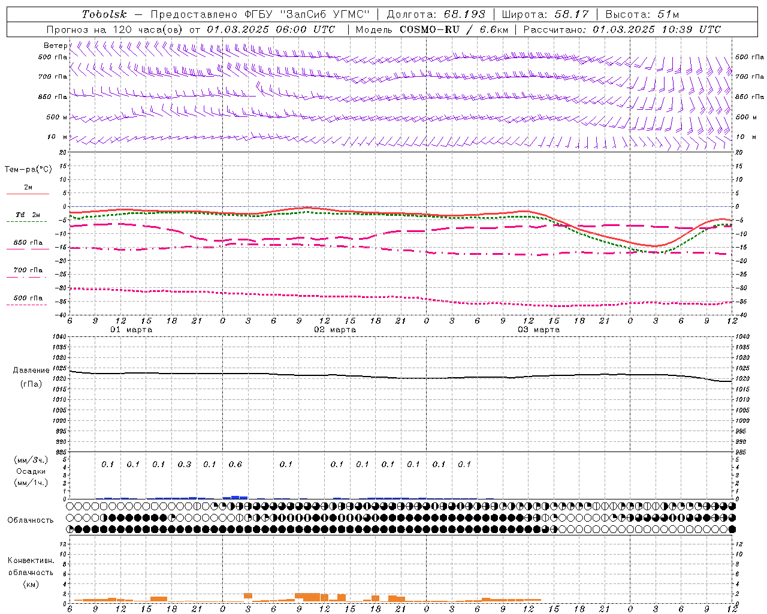Click the forecast start time 01.03.2025 06:00 UTC
The width and height of the screenshot is (767, 614).
click(271, 29)
